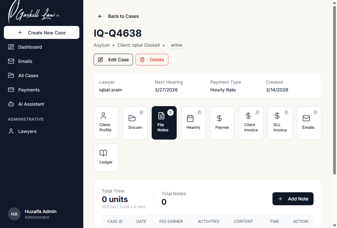Open the Client Invoice tab

(251, 123)
